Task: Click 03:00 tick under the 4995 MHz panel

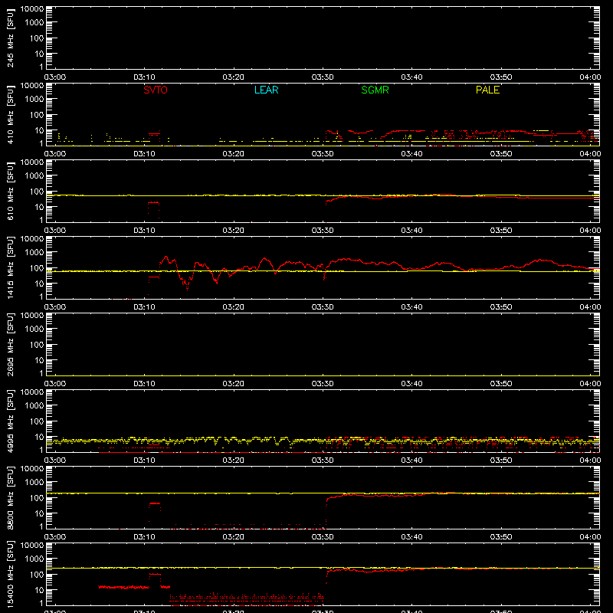Action: coord(55,461)
